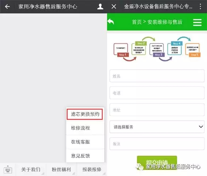The image size is (207, 176).
Task: Close the web page with the X icon
Action: pyautogui.click(x=114, y=6)
